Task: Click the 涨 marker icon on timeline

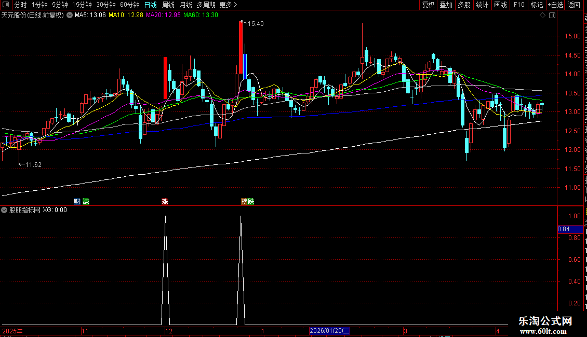Action: [x=165, y=201]
